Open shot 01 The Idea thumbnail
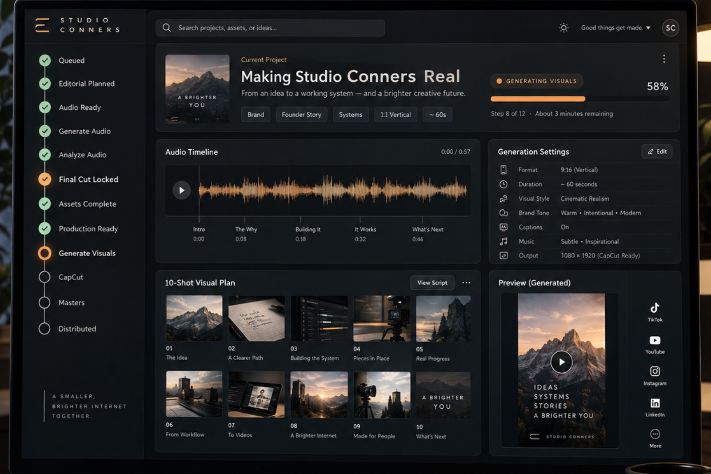Viewport: 711px width, 474px height. [x=194, y=318]
